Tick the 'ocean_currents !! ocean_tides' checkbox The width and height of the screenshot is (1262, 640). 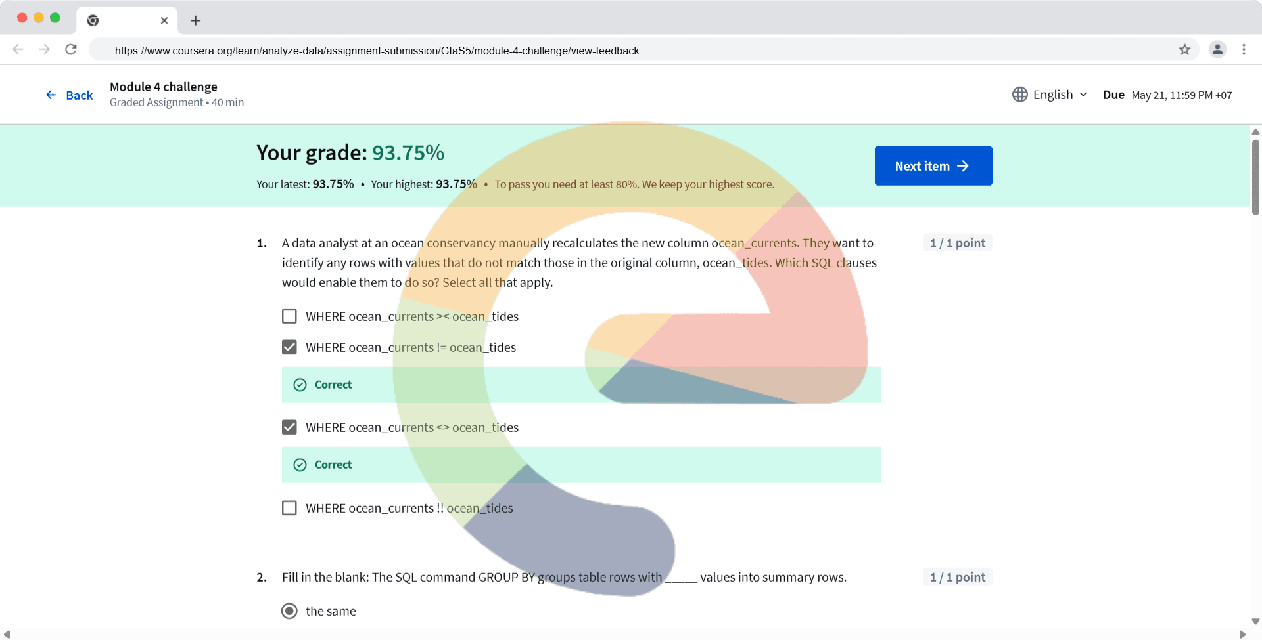289,508
